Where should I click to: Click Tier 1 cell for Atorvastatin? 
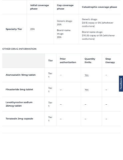pyautogui.click(x=50, y=75)
